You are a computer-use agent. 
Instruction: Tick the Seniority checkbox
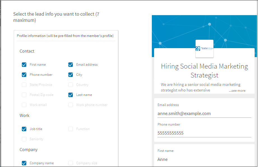click(x=24, y=139)
